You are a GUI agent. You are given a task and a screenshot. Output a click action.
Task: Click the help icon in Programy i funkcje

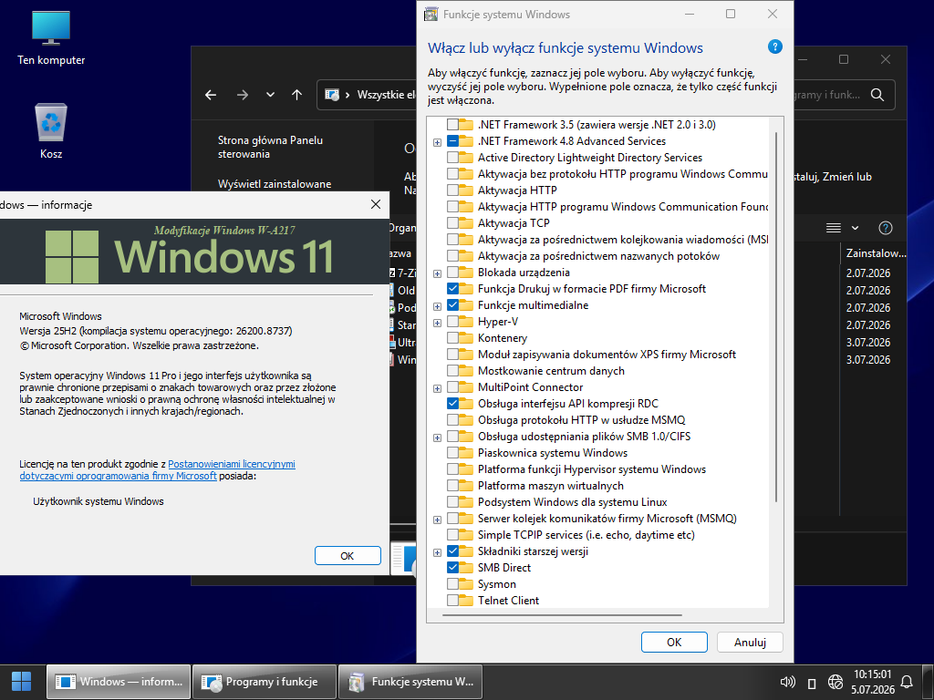click(x=885, y=228)
